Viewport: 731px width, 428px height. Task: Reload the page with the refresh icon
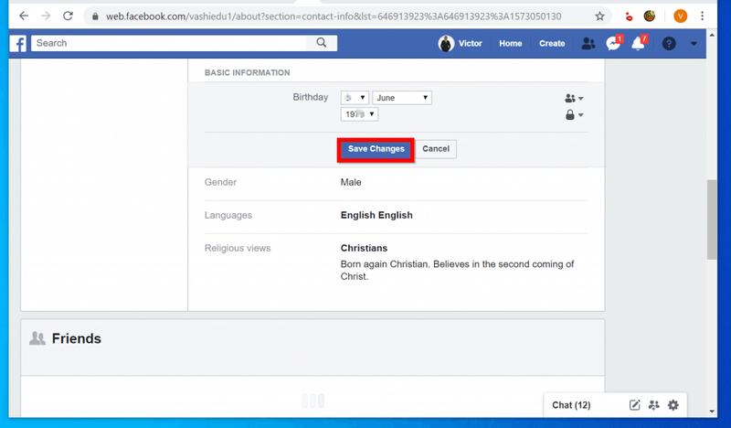tap(68, 16)
